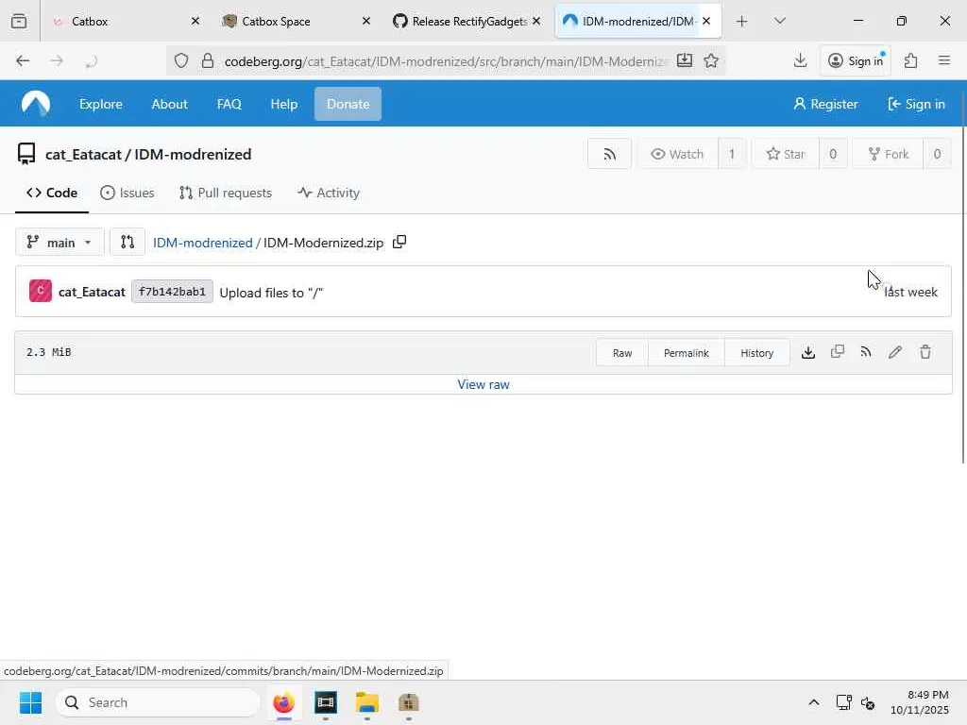Click the site padlock security icon
The image size is (967, 725).
(x=208, y=60)
